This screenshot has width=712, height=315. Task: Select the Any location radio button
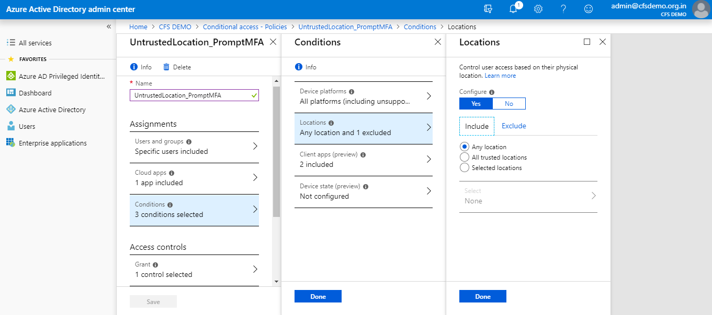tap(464, 147)
